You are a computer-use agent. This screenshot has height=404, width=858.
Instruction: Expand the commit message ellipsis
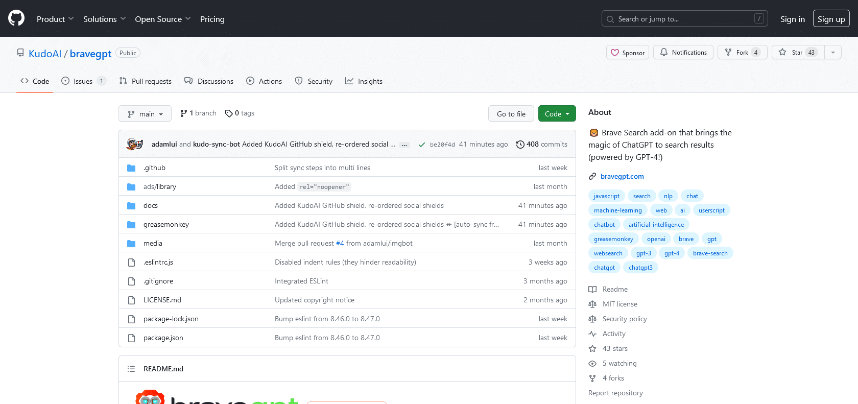click(x=404, y=145)
